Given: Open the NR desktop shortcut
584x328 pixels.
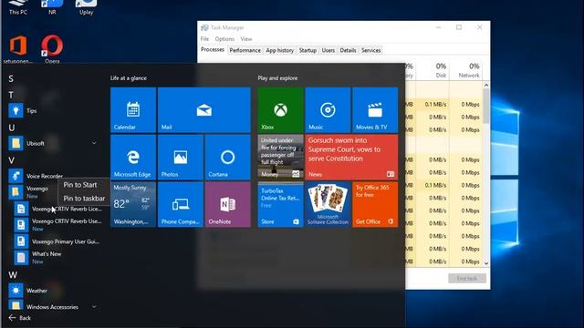Looking at the screenshot, I should point(52,7).
